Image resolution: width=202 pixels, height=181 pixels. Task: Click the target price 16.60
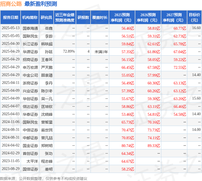[x=196, y=28]
